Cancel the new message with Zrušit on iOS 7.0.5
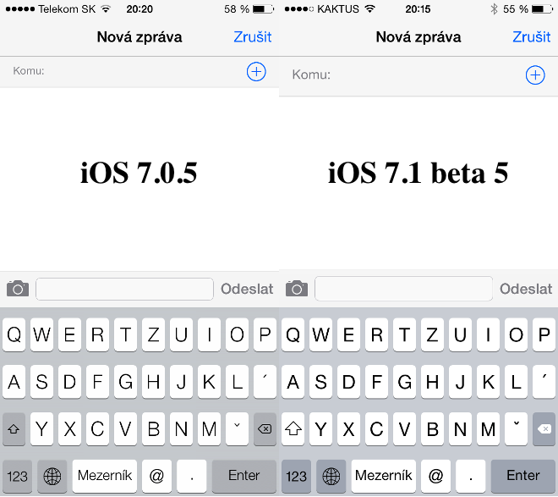This screenshot has width=558, height=497. [252, 37]
